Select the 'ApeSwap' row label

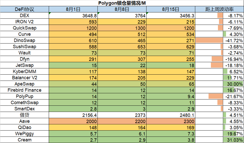pos(25,84)
